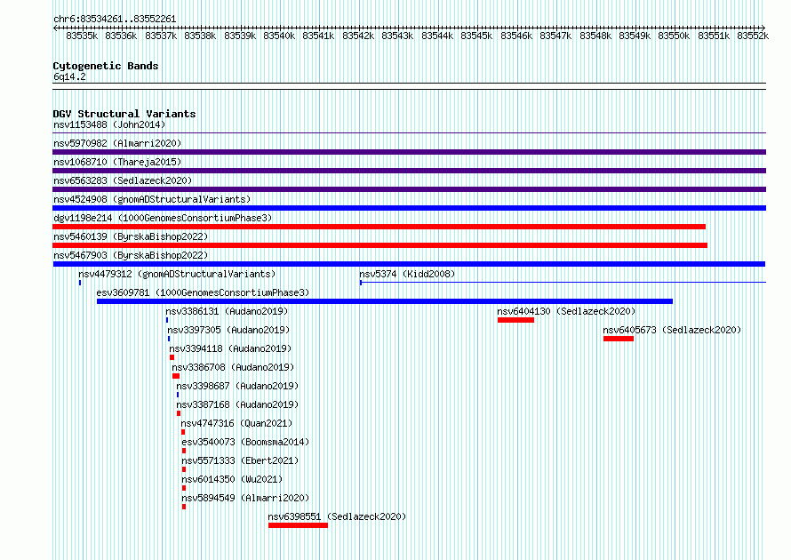The height and width of the screenshot is (560, 791).
Task: Select the nsv1068710 (Thareja2015) variant bar
Action: [x=409, y=171]
